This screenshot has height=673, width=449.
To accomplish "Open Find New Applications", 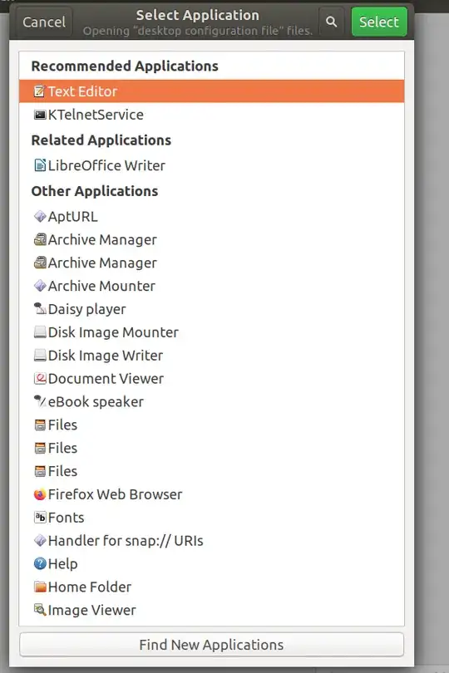I will 211,644.
